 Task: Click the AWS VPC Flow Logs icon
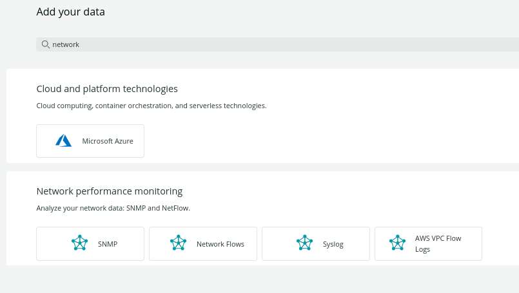(397, 243)
